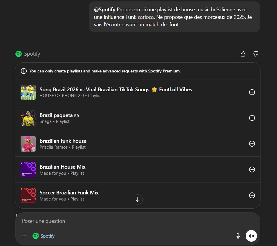Viewport: 277px width, 246px height.
Task: Add the Song Brazil 2026 playlist
Action: pos(252,92)
